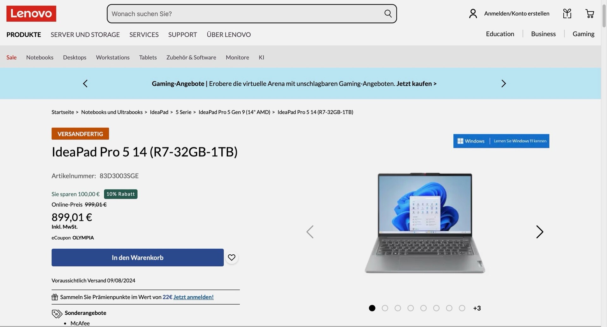Click the search magnifier icon

(388, 14)
